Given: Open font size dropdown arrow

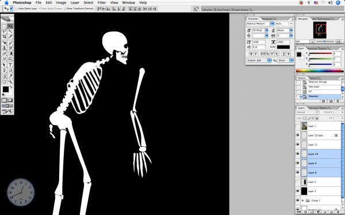Looking at the screenshot, I should coord(267,30).
